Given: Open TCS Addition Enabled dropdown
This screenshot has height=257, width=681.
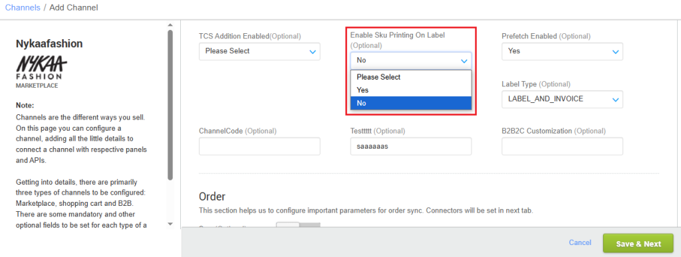Looking at the screenshot, I should (259, 51).
